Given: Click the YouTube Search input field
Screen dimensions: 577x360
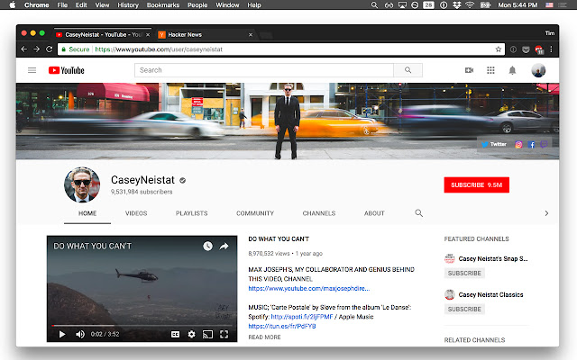Looking at the screenshot, I should pyautogui.click(x=264, y=70).
